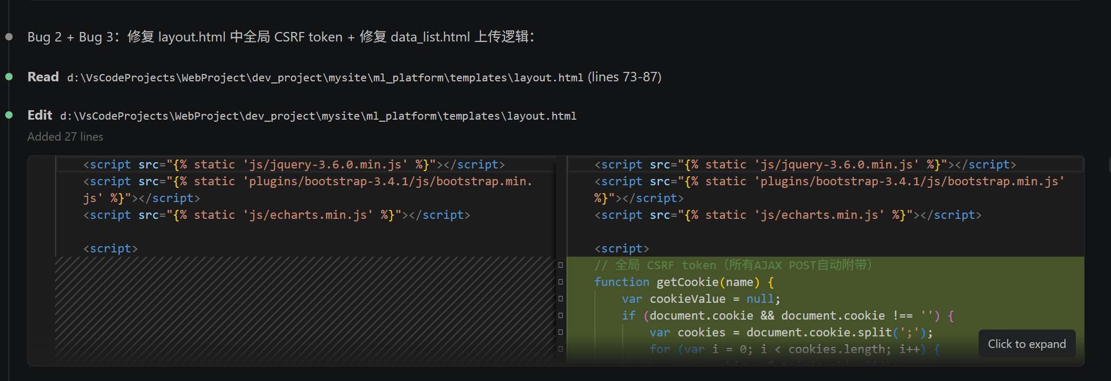Select the 'Added 27 lines' summary text
The height and width of the screenshot is (381, 1111).
tap(65, 137)
